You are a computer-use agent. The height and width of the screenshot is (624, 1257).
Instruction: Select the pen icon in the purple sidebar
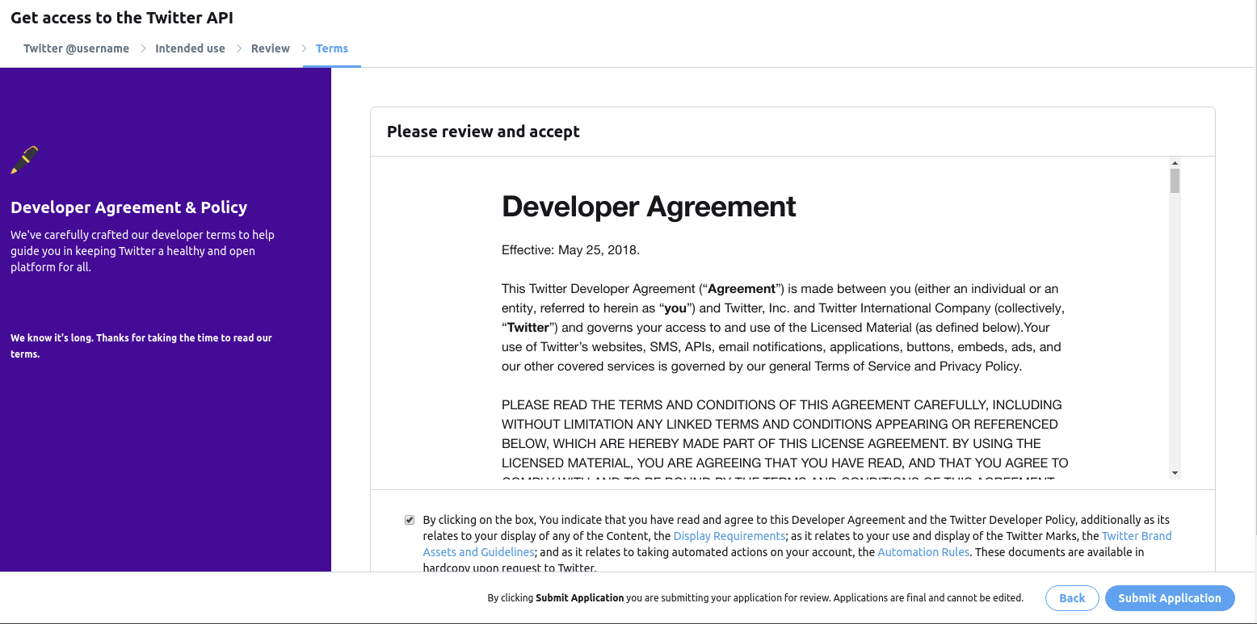click(x=25, y=159)
